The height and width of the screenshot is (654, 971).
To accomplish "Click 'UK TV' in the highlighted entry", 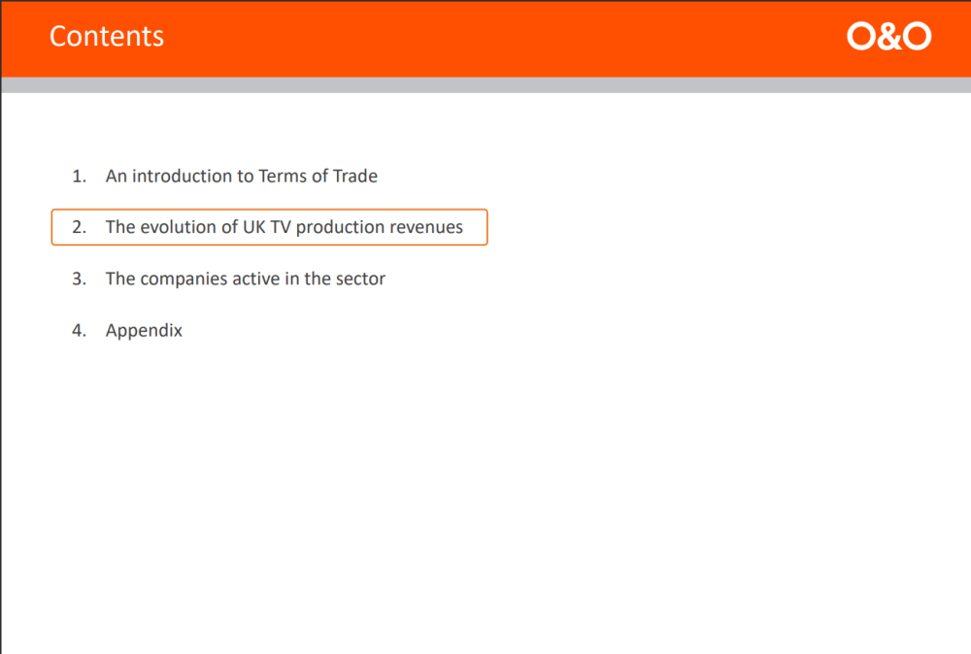I will [267, 227].
